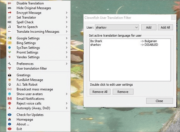Click the swap arrows icon beside Set Translator

coord(9,17)
